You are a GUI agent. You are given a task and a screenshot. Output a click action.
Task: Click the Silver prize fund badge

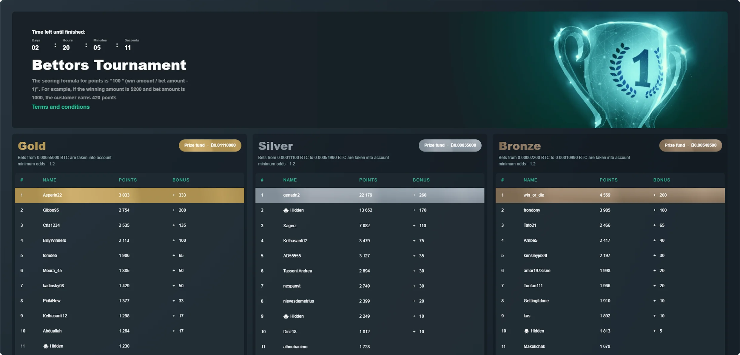pyautogui.click(x=450, y=146)
